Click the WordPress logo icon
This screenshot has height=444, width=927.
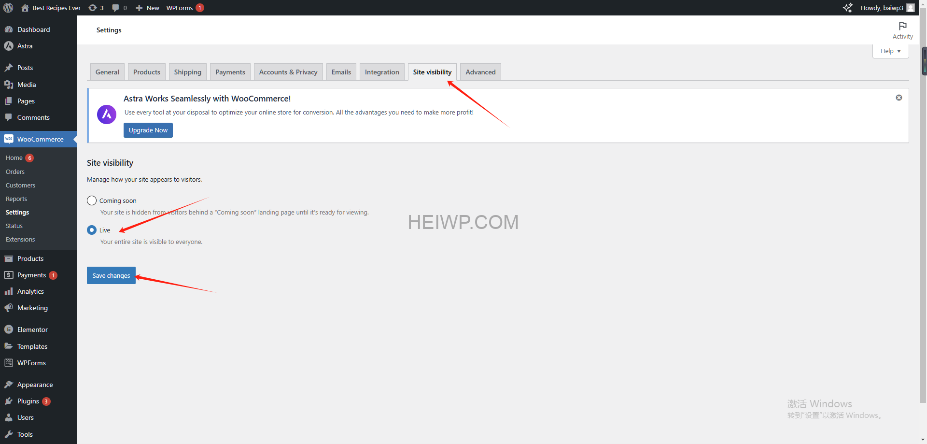coord(8,8)
